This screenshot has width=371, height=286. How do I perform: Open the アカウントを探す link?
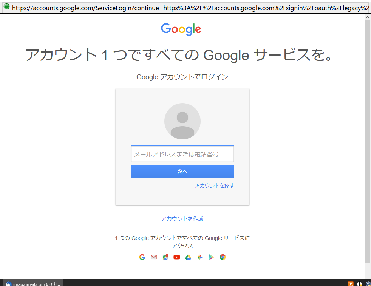pos(214,186)
